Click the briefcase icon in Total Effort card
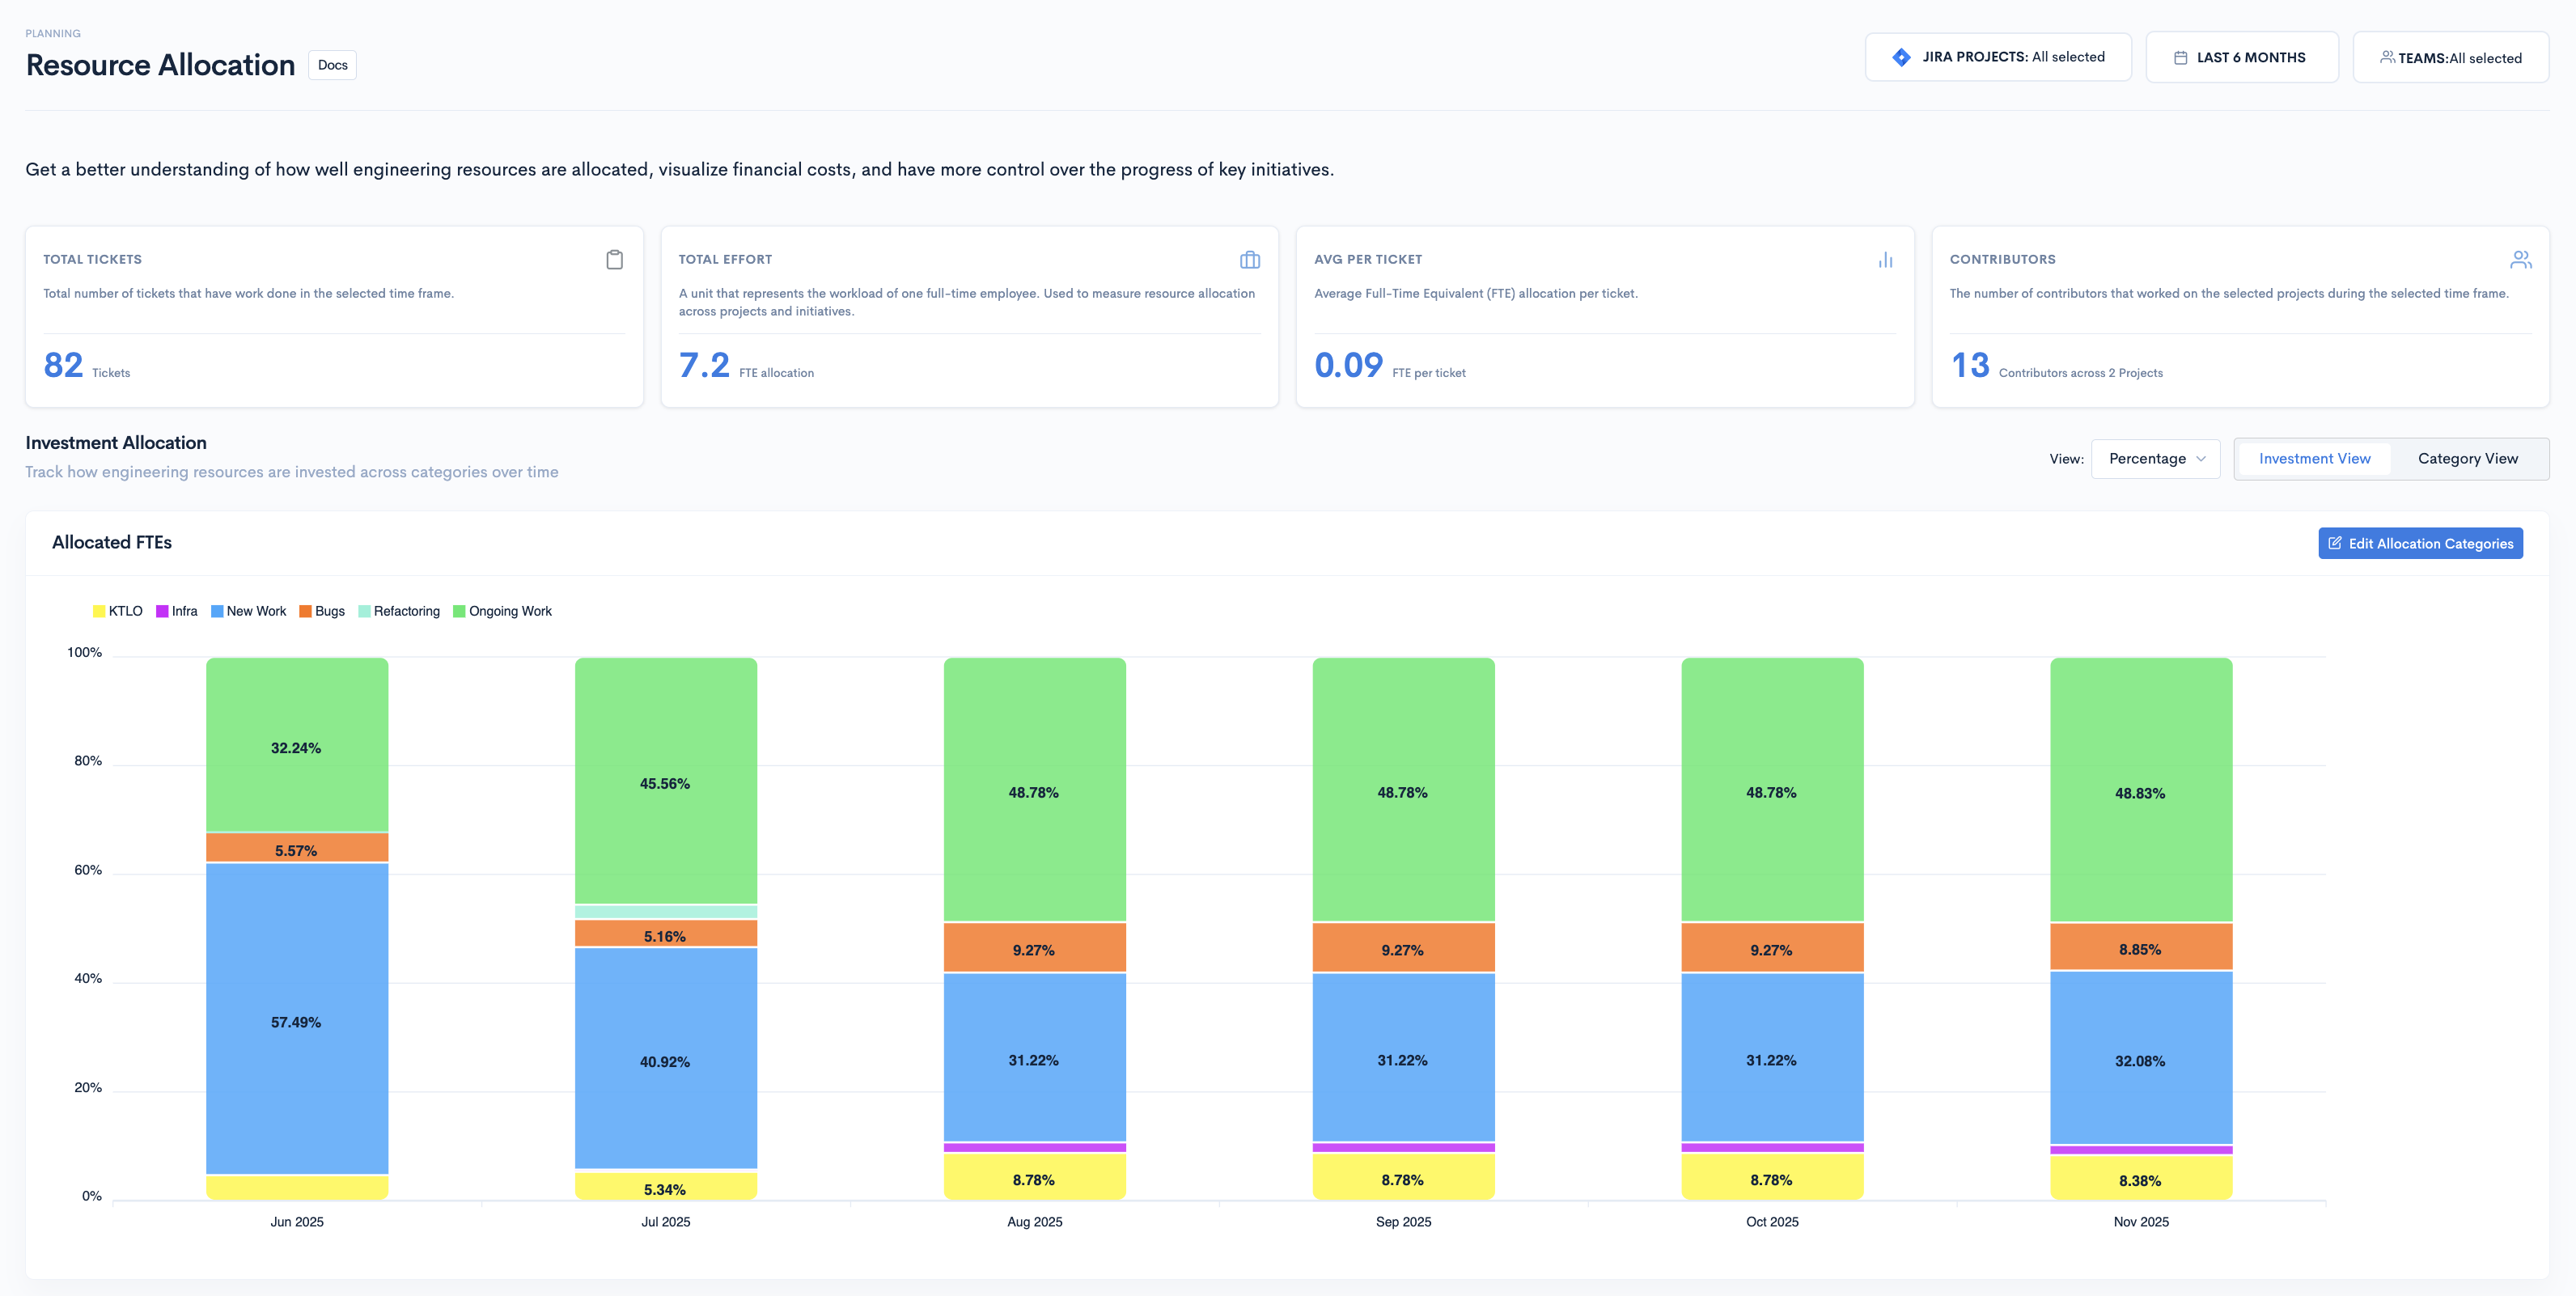 click(x=1249, y=260)
